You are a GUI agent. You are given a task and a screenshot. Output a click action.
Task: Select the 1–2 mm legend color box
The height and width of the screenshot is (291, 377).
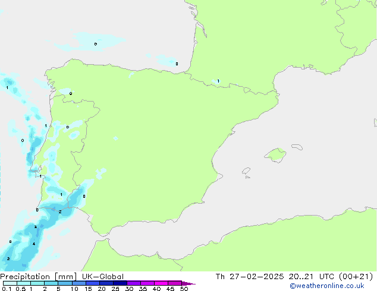(37, 283)
